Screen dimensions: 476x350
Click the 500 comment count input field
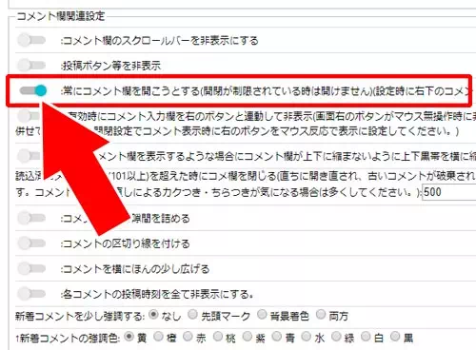click(449, 192)
